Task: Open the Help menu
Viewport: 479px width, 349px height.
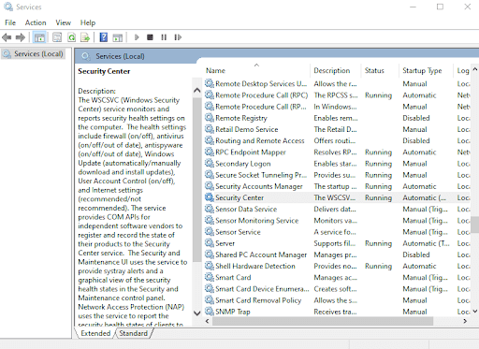Action: [88, 22]
